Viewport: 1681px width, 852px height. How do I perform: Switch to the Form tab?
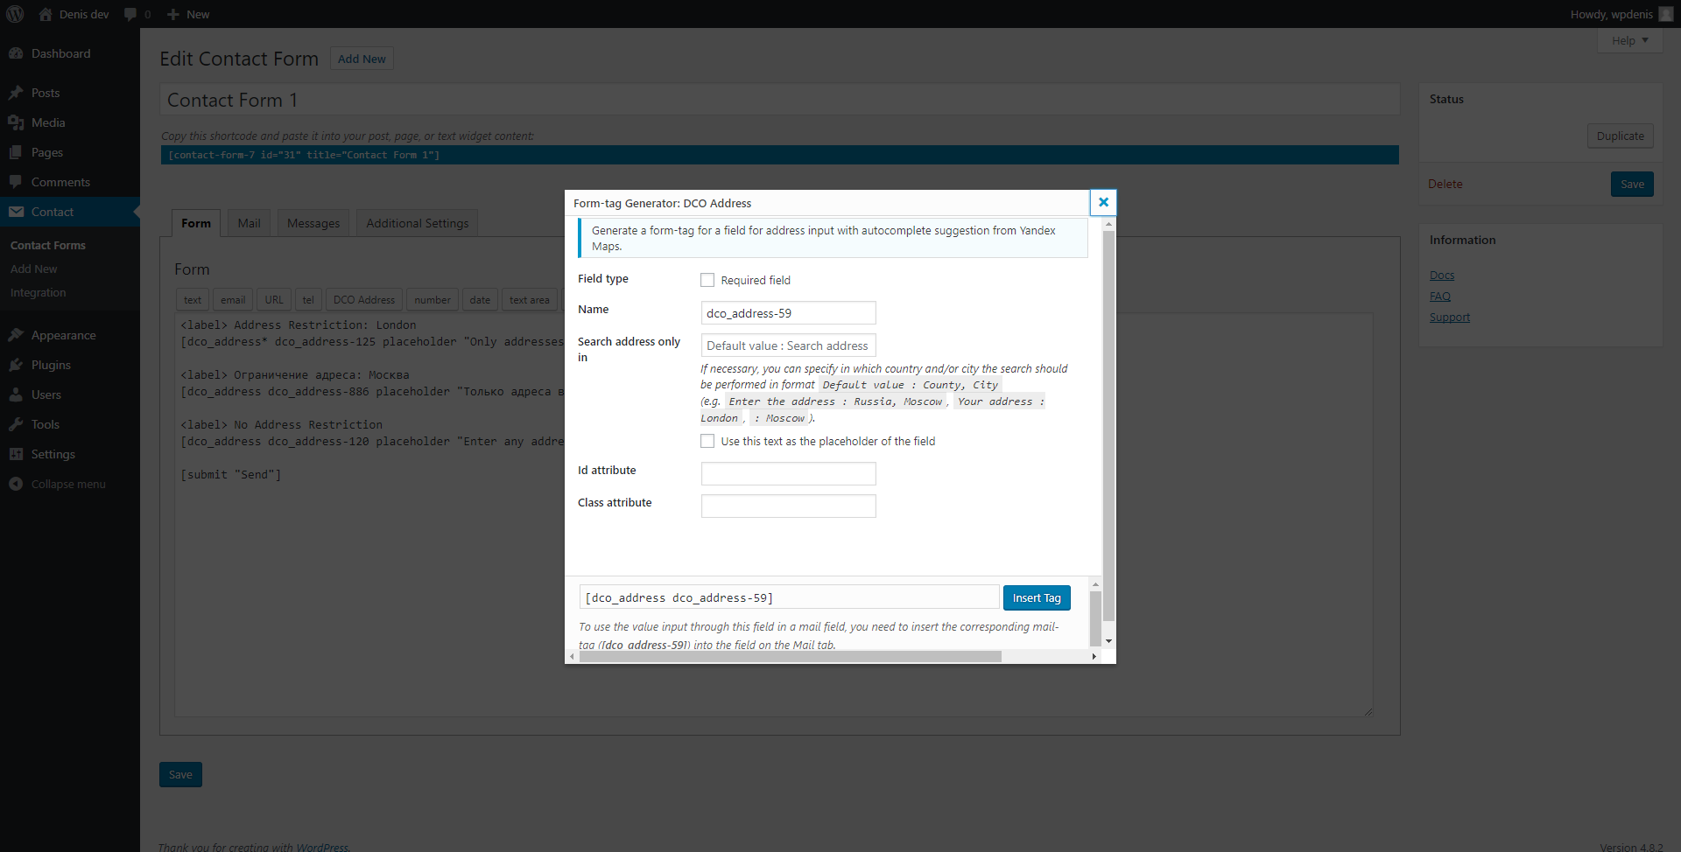click(x=196, y=223)
